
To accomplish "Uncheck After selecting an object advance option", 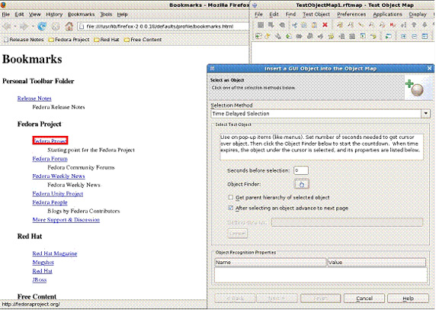I will [x=230, y=208].
